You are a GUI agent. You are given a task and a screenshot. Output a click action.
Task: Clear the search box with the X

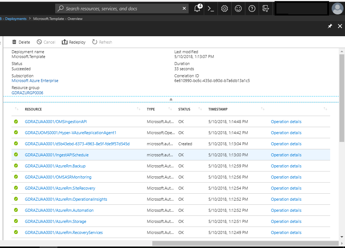(x=184, y=9)
